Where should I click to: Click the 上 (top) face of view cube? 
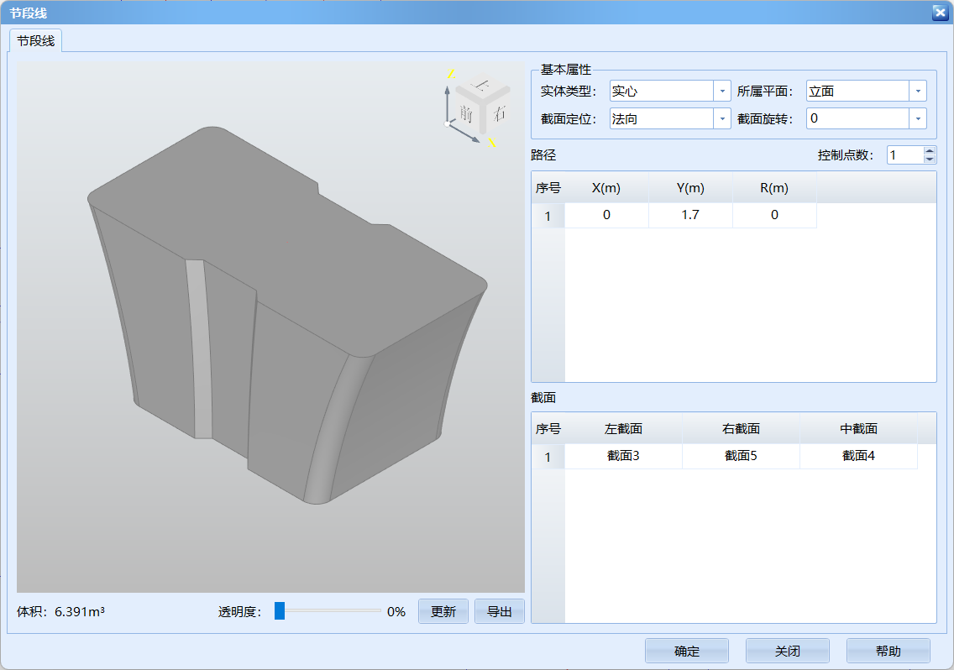coord(481,85)
